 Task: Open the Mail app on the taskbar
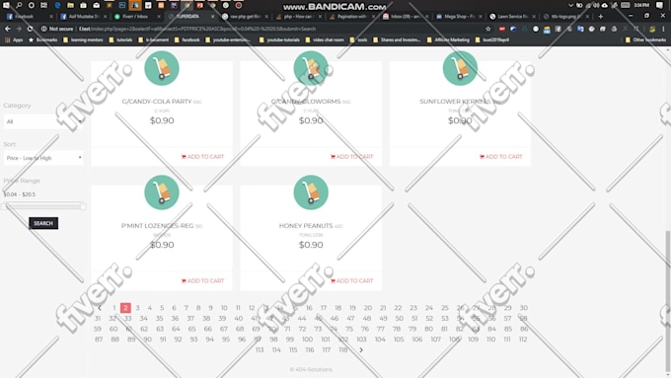(97, 5)
